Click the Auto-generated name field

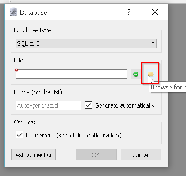pyautogui.click(x=49, y=105)
